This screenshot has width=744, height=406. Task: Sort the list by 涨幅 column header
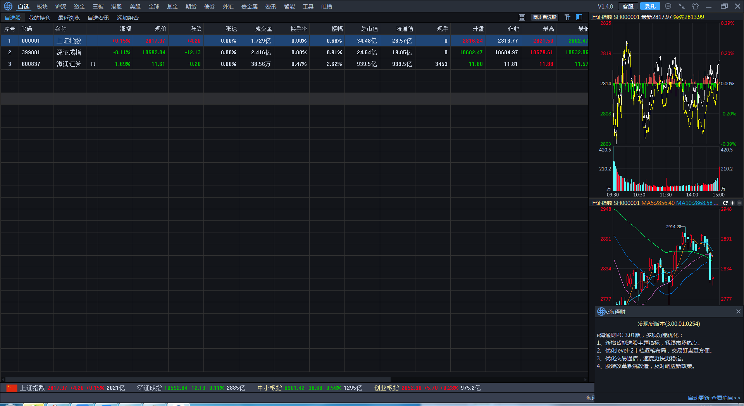126,29
